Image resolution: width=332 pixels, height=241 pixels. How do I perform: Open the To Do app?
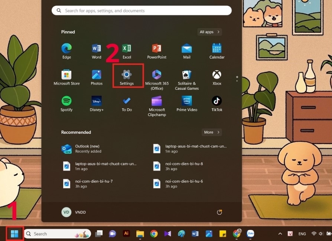(127, 103)
